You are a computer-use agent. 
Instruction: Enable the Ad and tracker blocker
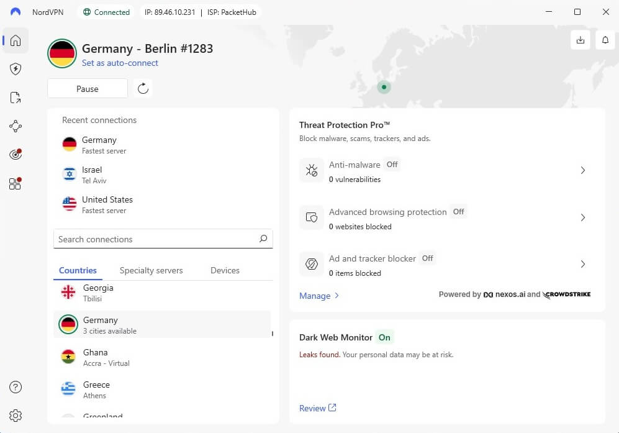click(x=427, y=258)
